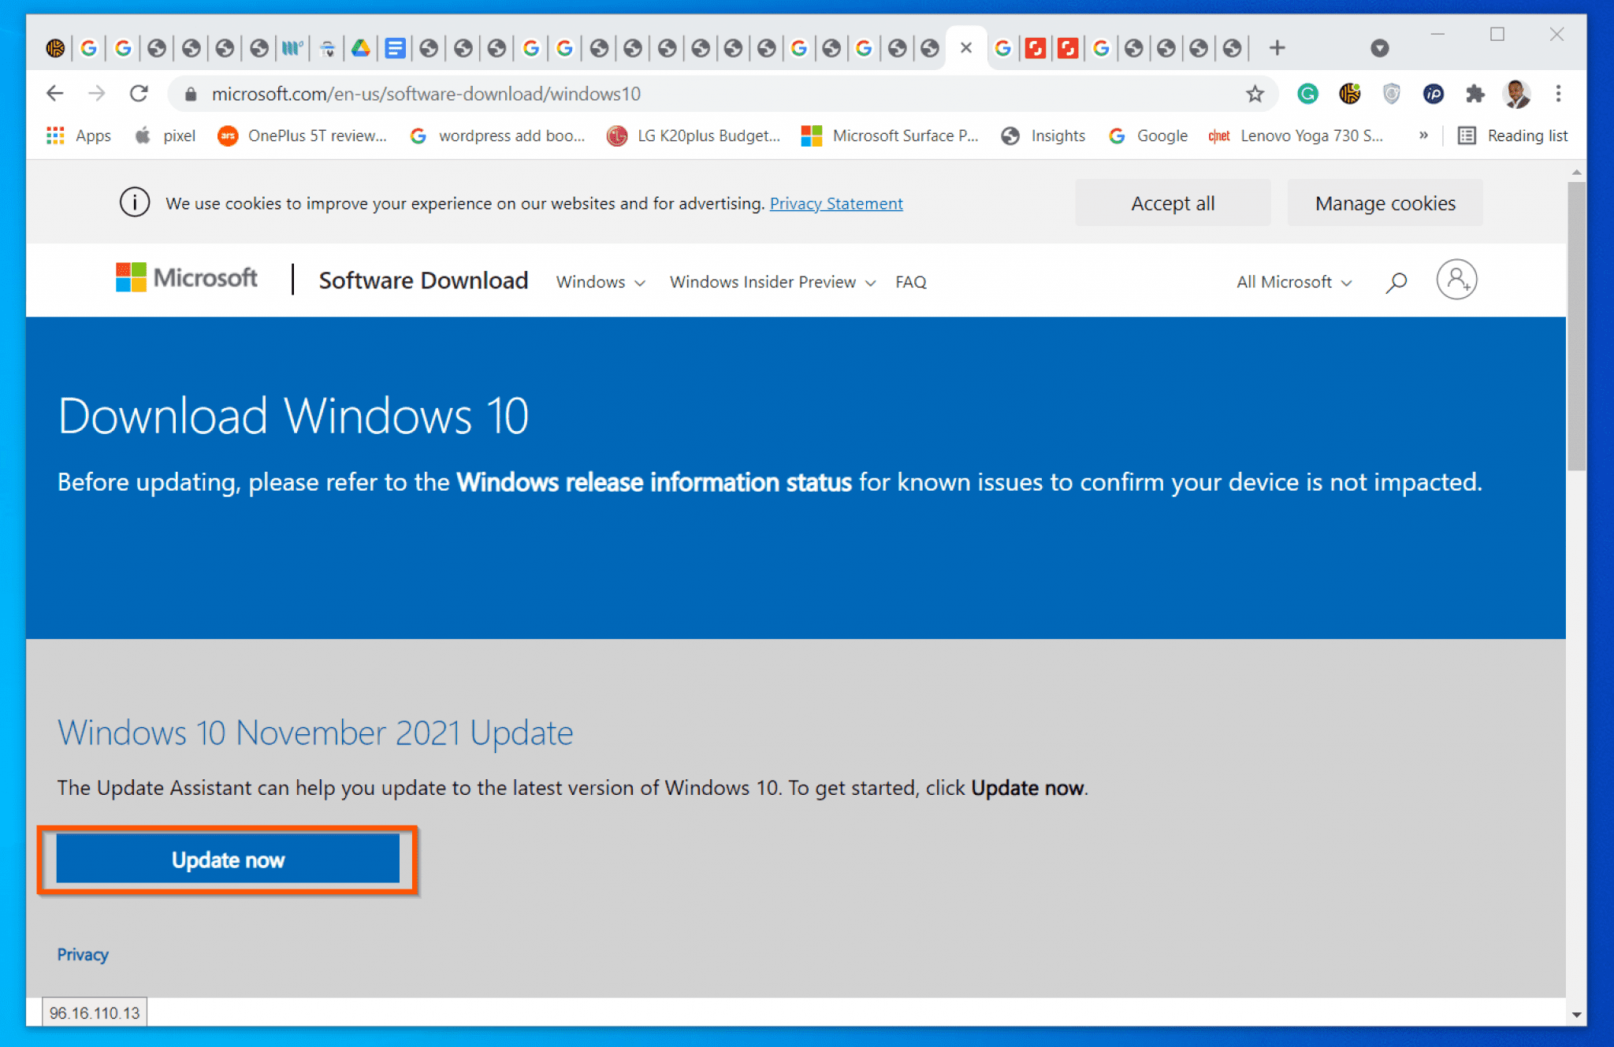This screenshot has height=1047, width=1614.
Task: Open the Windows menu dropdown
Action: pos(600,282)
